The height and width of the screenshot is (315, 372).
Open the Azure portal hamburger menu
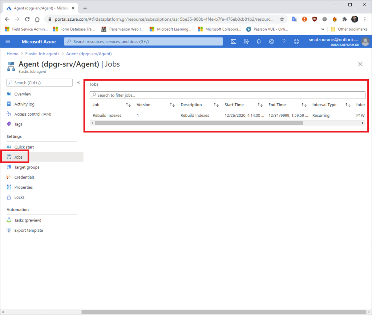coord(8,41)
